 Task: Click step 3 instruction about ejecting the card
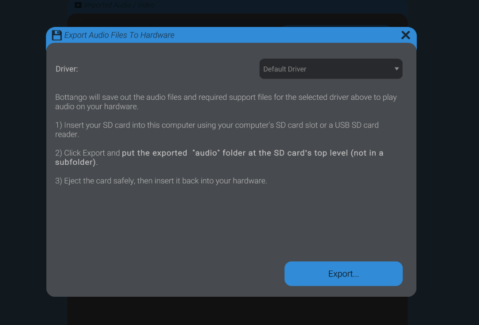pos(161,181)
